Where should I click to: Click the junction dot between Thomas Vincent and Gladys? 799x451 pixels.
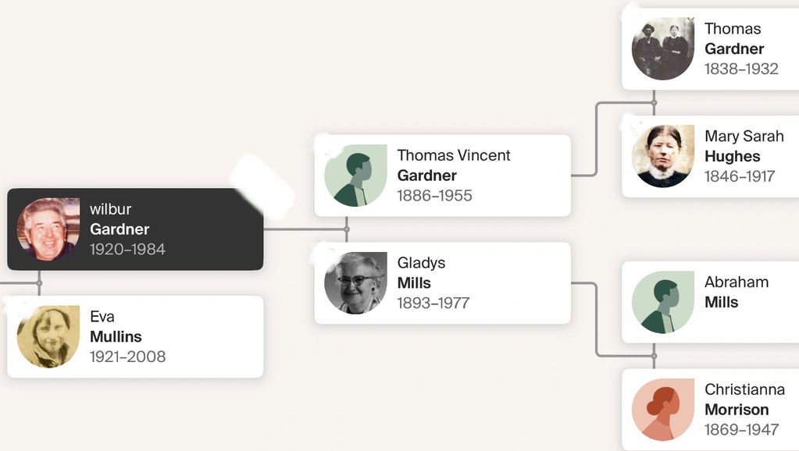point(347,229)
